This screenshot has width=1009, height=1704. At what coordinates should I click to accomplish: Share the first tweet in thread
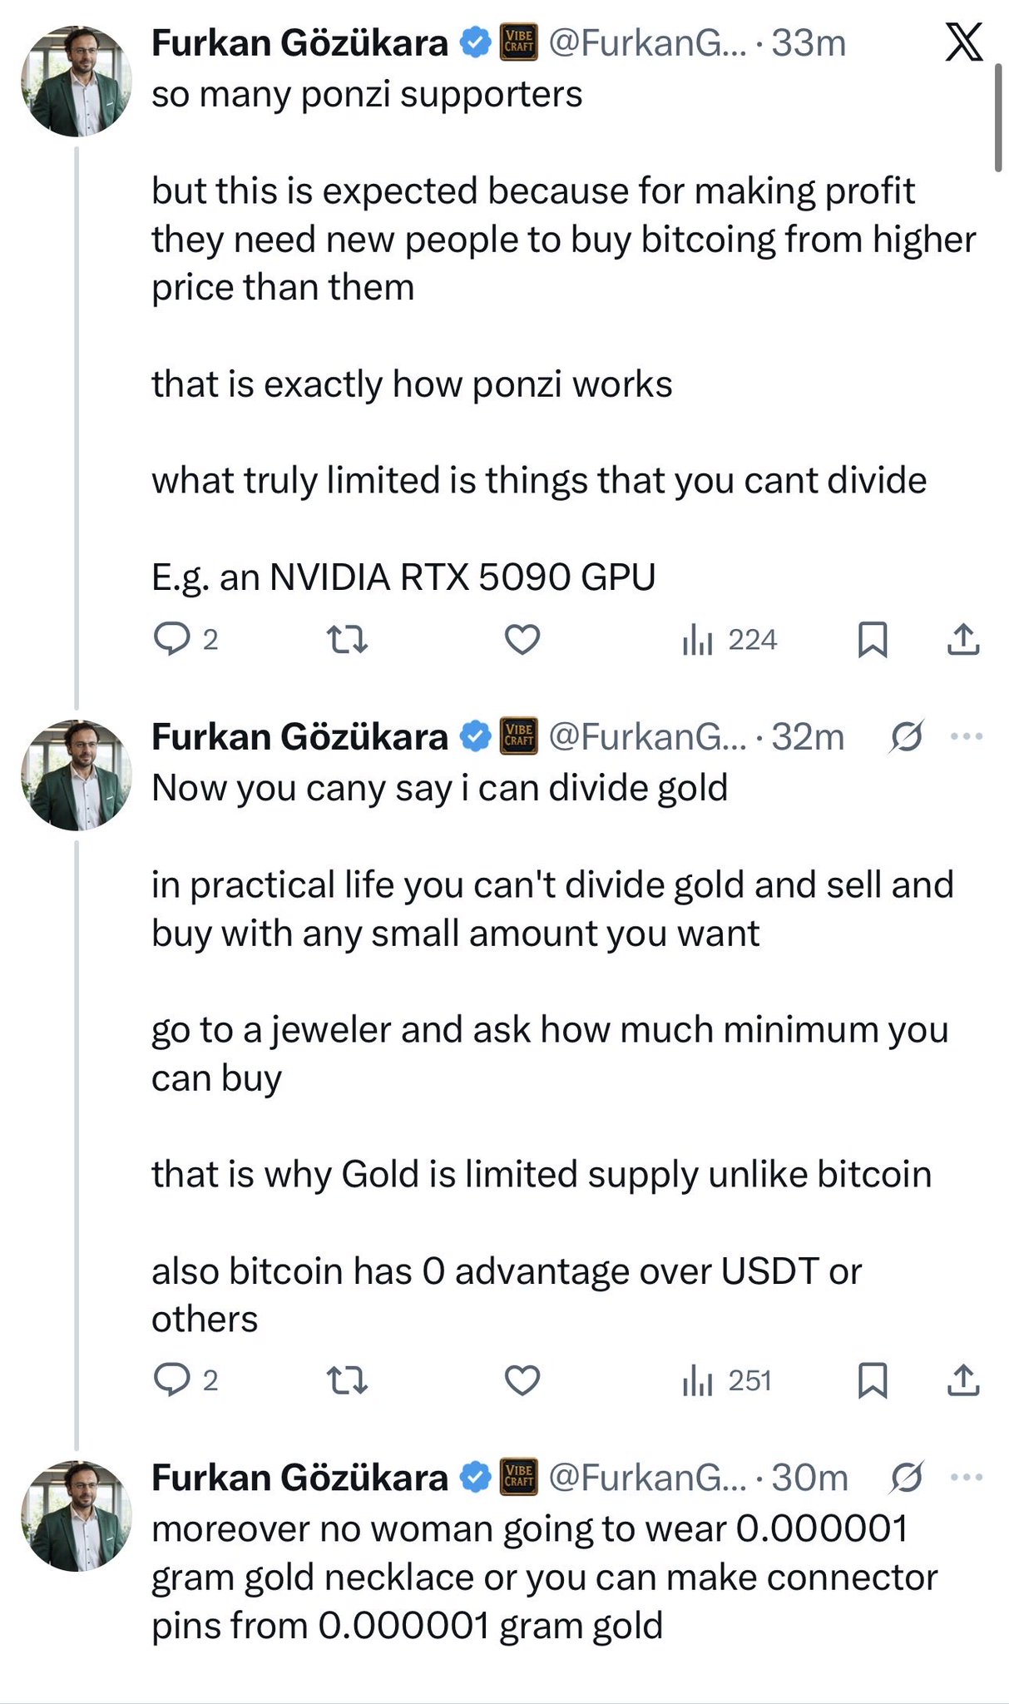pyautogui.click(x=963, y=639)
